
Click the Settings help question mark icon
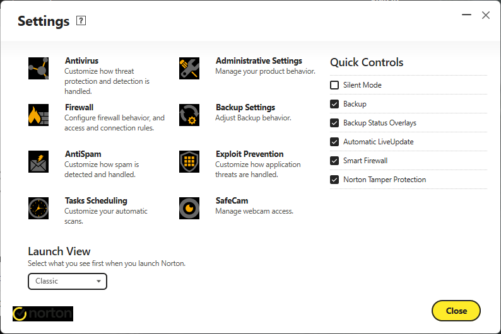tap(81, 21)
